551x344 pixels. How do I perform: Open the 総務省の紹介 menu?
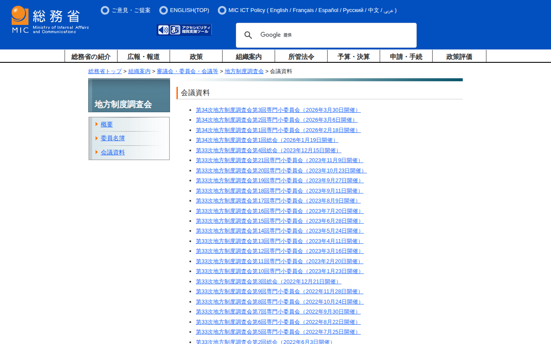pos(91,56)
